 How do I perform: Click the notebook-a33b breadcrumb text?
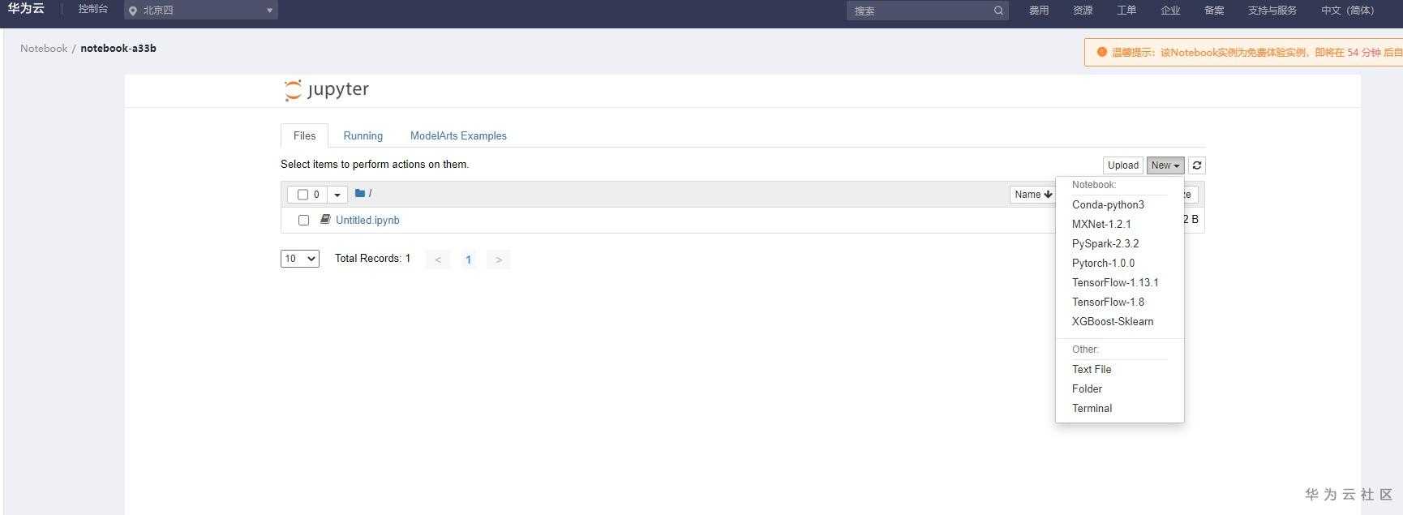click(x=118, y=49)
